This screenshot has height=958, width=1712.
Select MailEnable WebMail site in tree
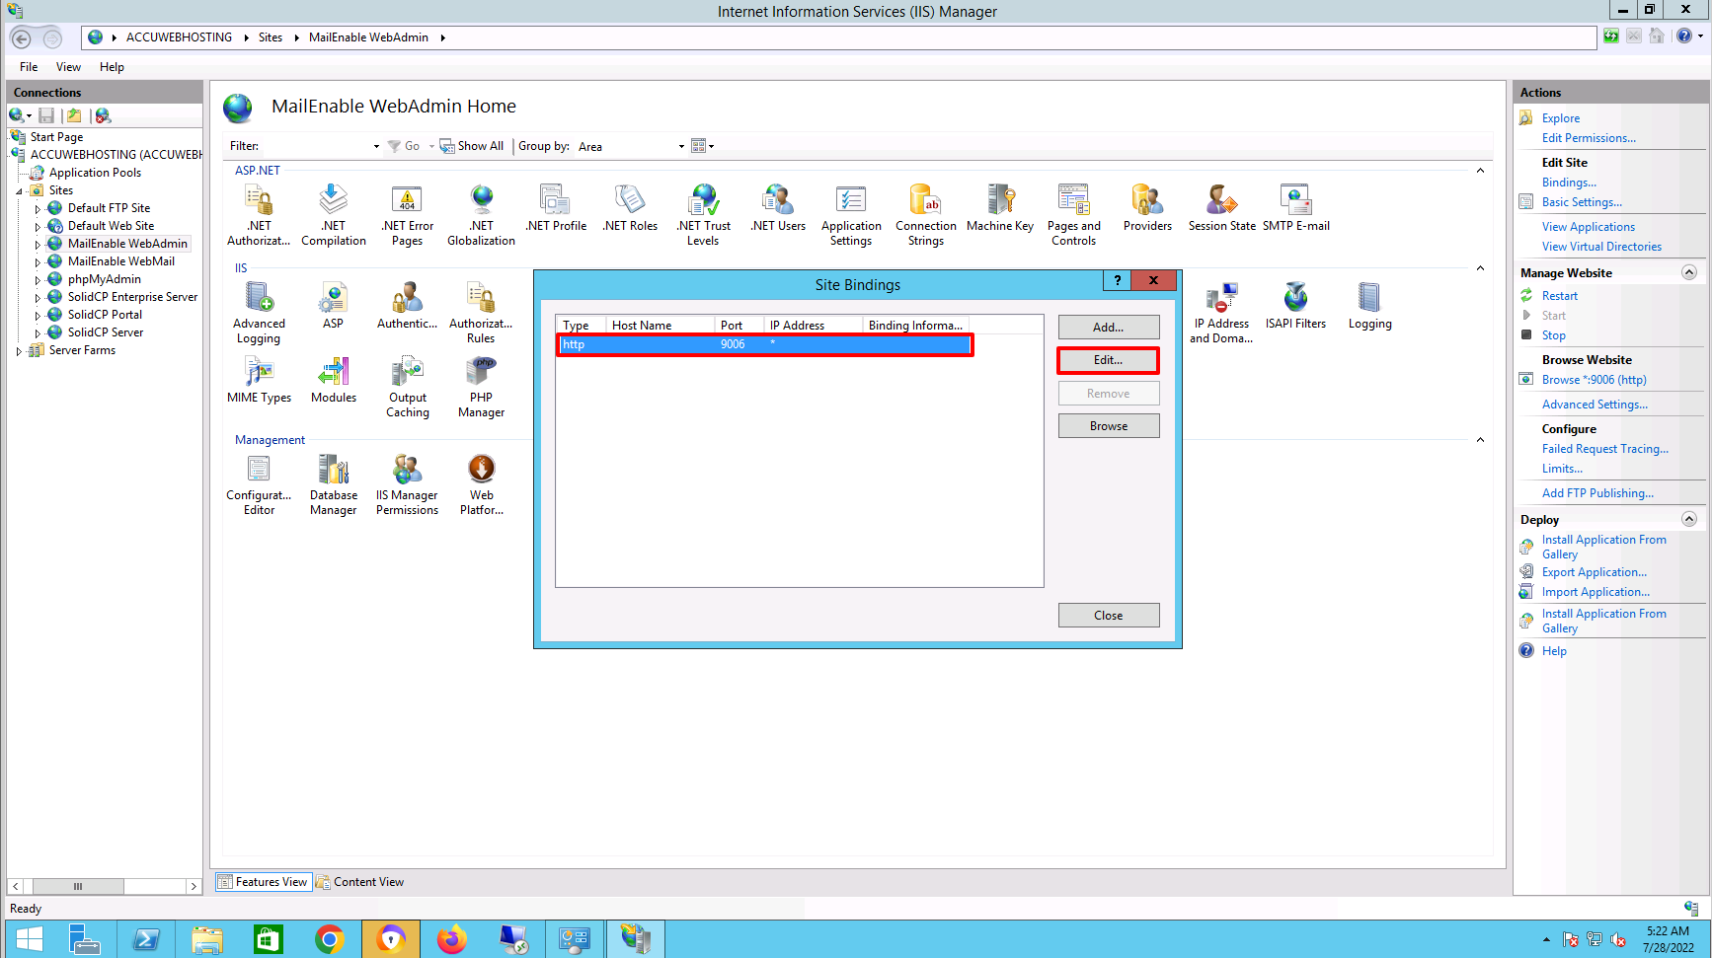pyautogui.click(x=120, y=261)
